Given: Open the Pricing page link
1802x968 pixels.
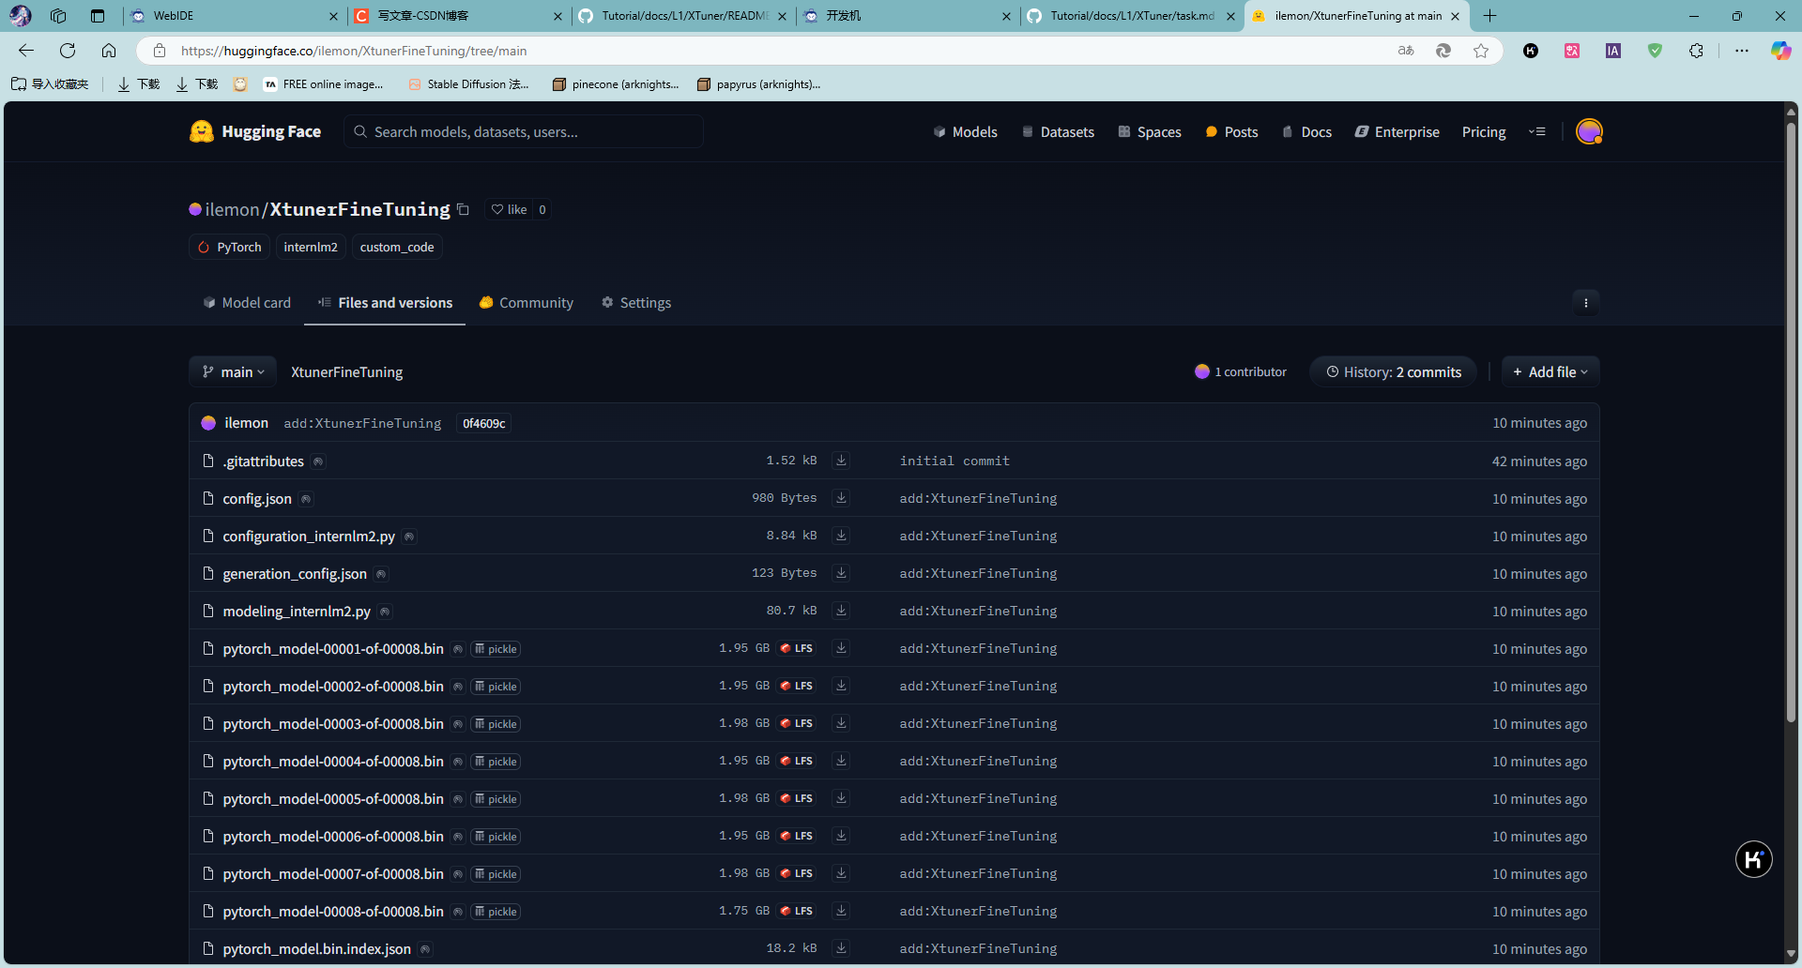Looking at the screenshot, I should coord(1484,132).
